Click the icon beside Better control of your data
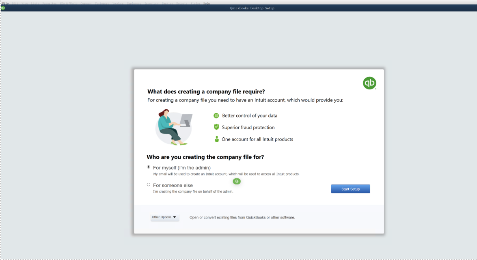 (x=216, y=116)
